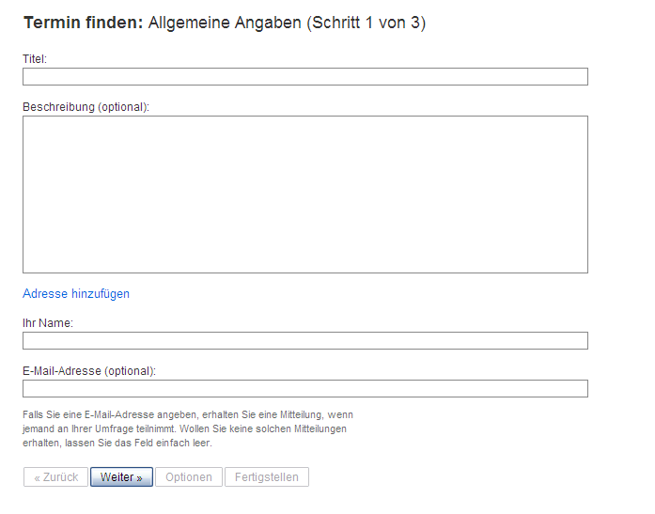Click the bold Termin finden heading
The width and height of the screenshot is (655, 514).
82,23
